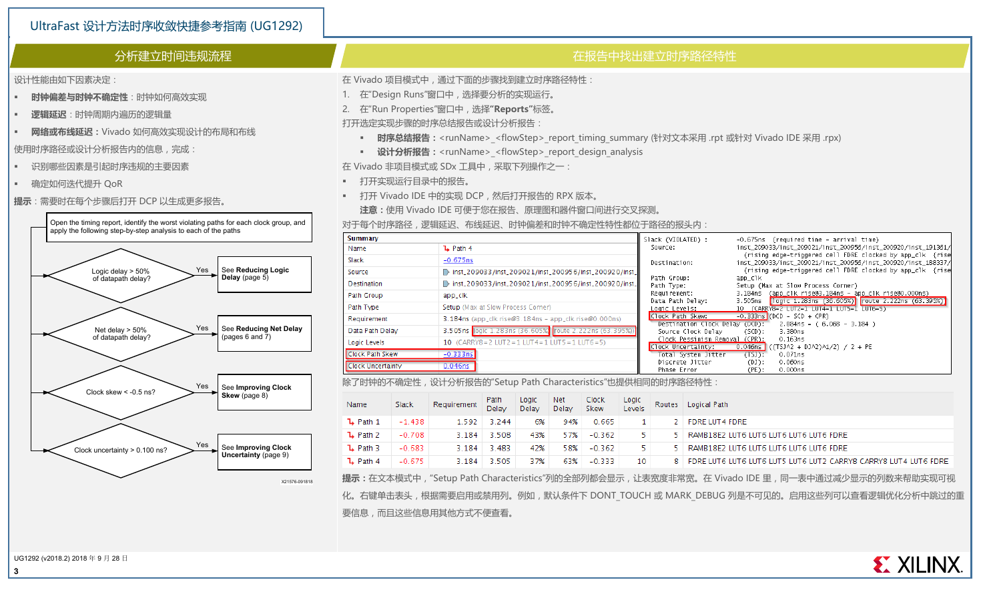The width and height of the screenshot is (981, 596).
Task: Click the Requirement label in Summary
Action: [x=367, y=319]
